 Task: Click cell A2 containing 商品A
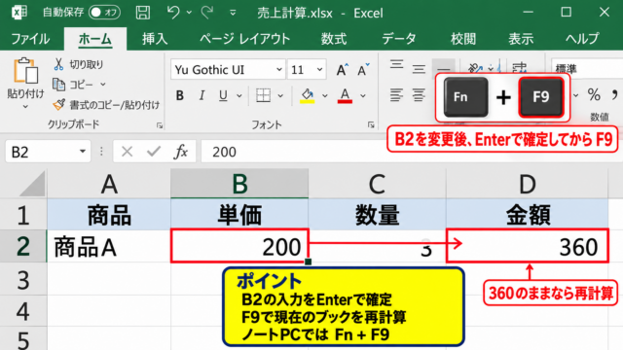[x=109, y=246]
